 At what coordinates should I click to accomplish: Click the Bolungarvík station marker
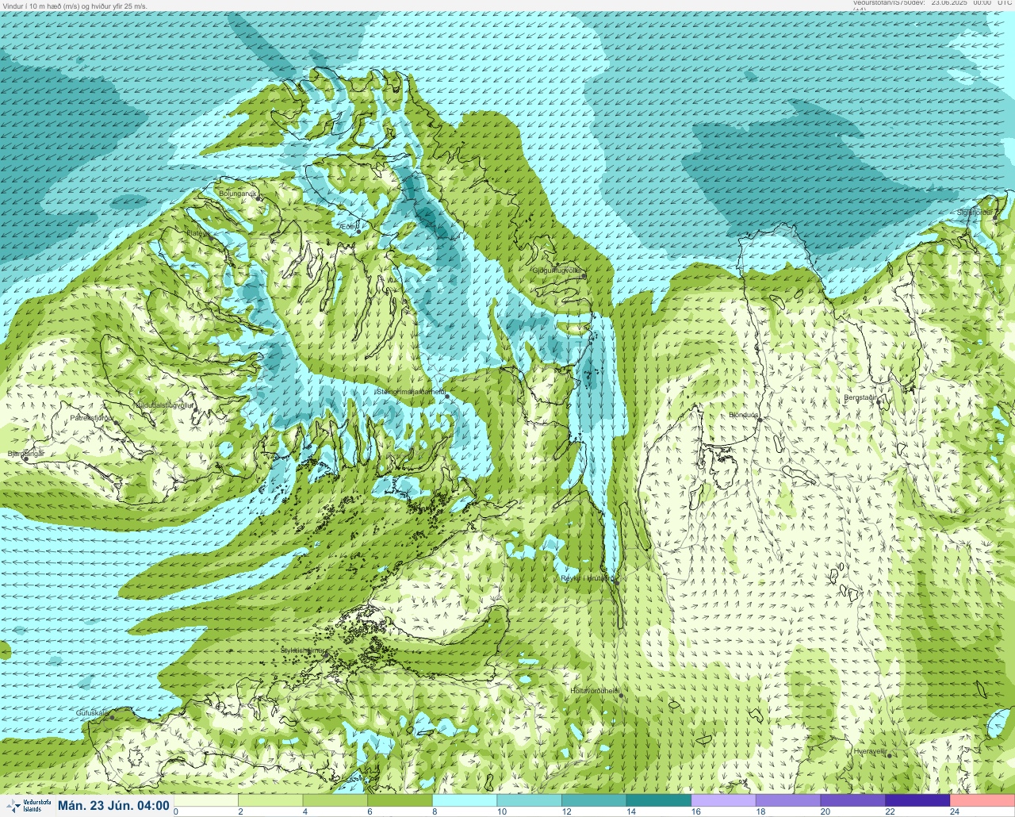pyautogui.click(x=259, y=198)
